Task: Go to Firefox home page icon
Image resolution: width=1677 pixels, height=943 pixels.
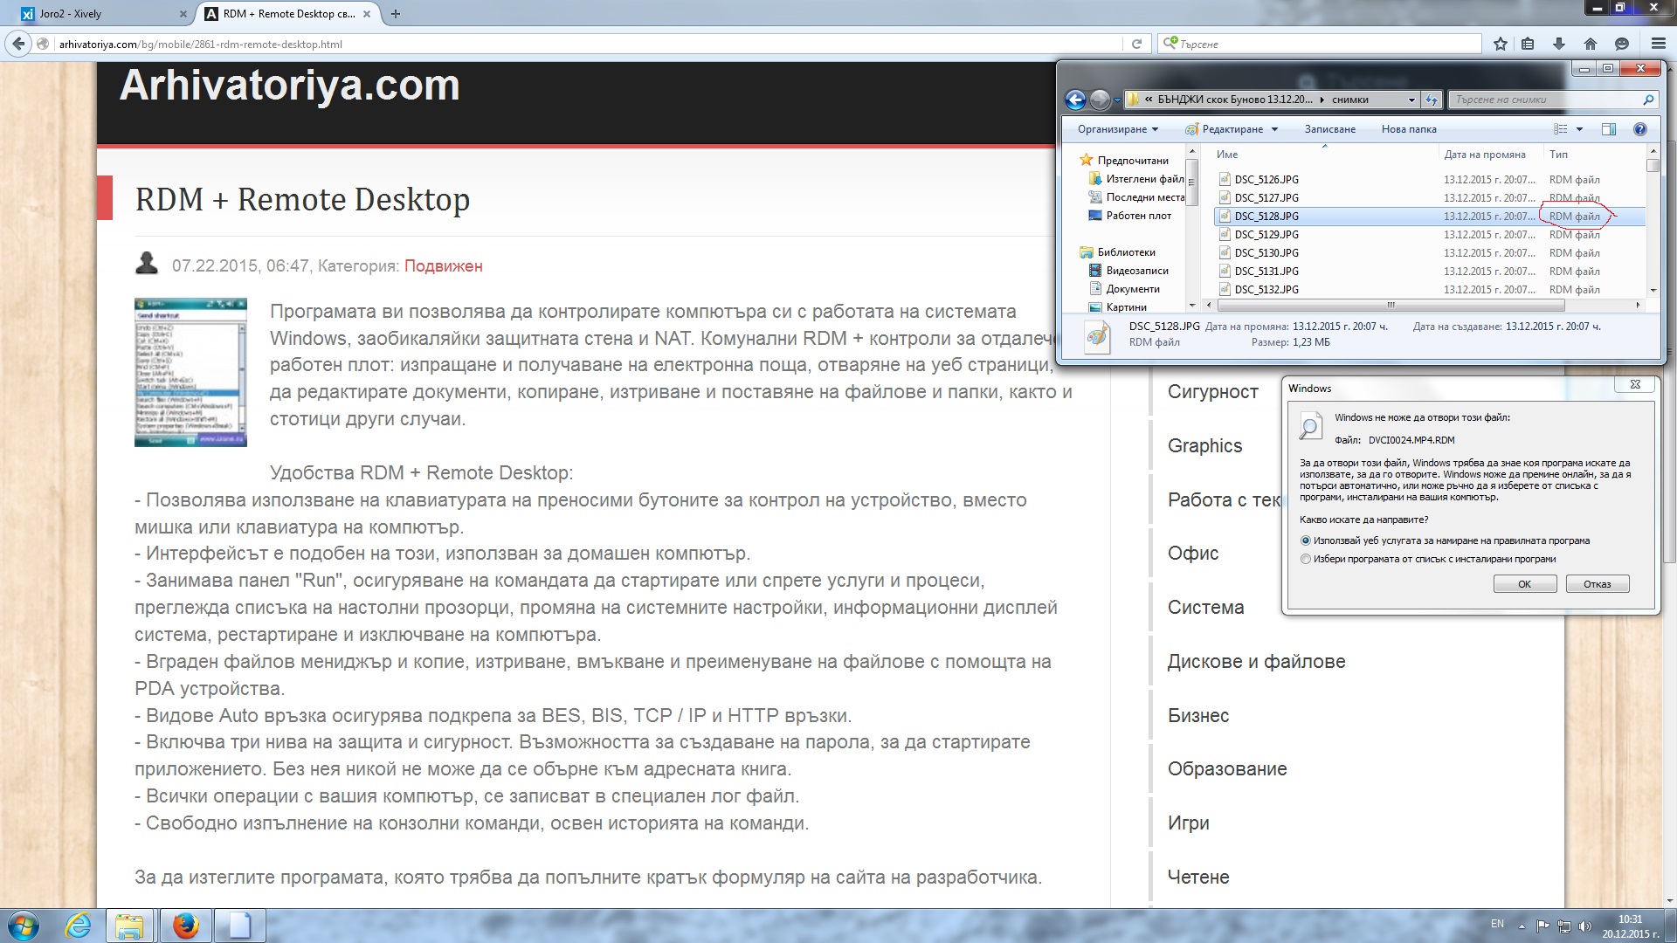Action: 1590,44
